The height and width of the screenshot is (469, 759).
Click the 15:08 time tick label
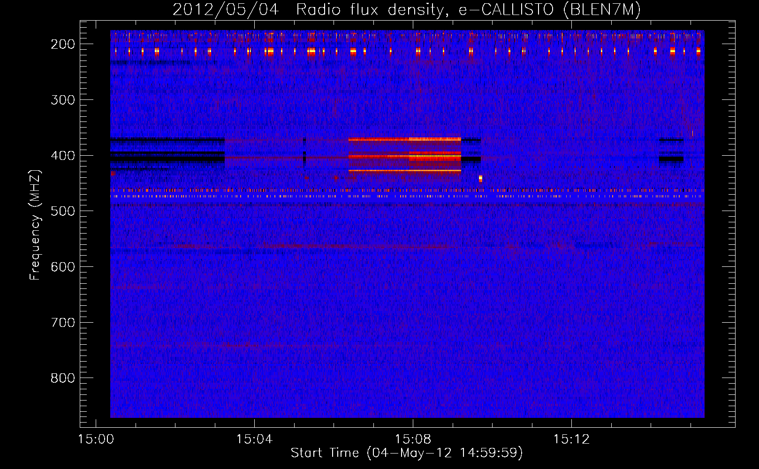coord(413,439)
